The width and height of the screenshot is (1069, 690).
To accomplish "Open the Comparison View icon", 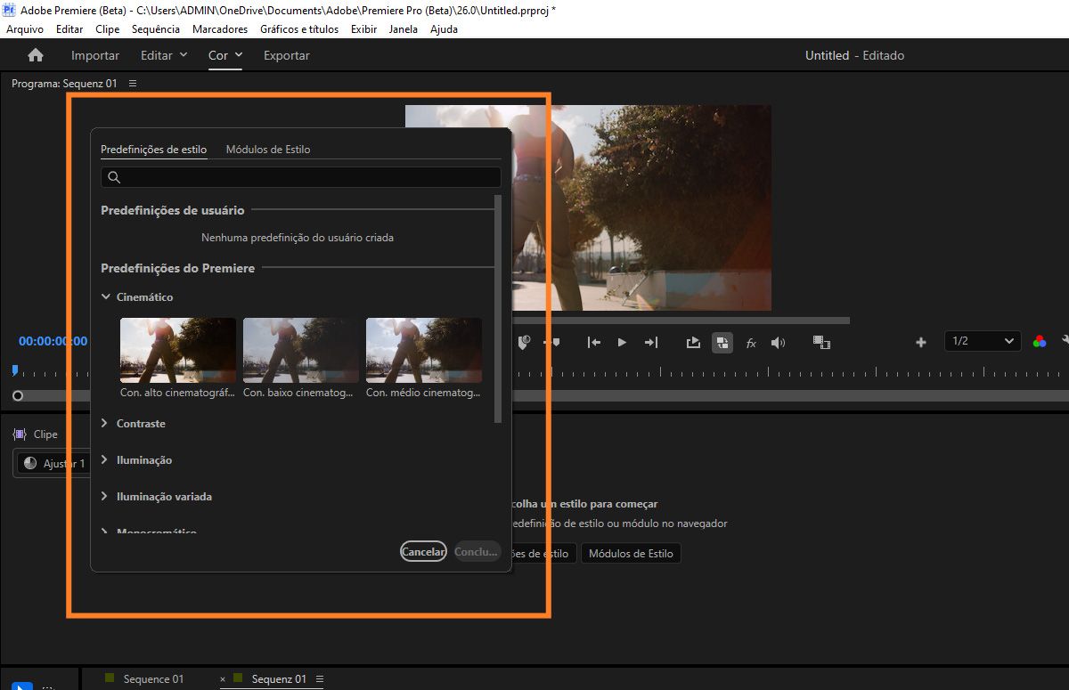I will click(722, 341).
